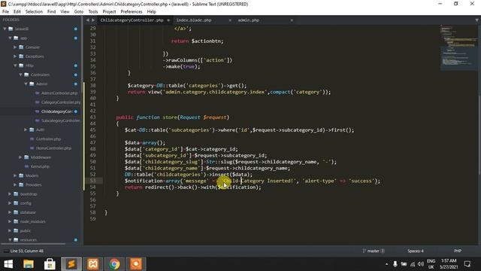
Task: Expand the bootstrap folder
Action: pyautogui.click(x=10, y=194)
